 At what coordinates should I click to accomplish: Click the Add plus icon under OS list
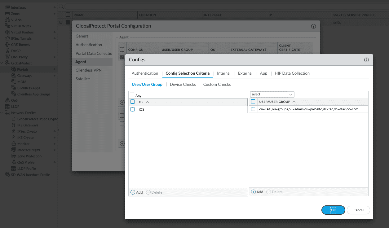[133, 192]
